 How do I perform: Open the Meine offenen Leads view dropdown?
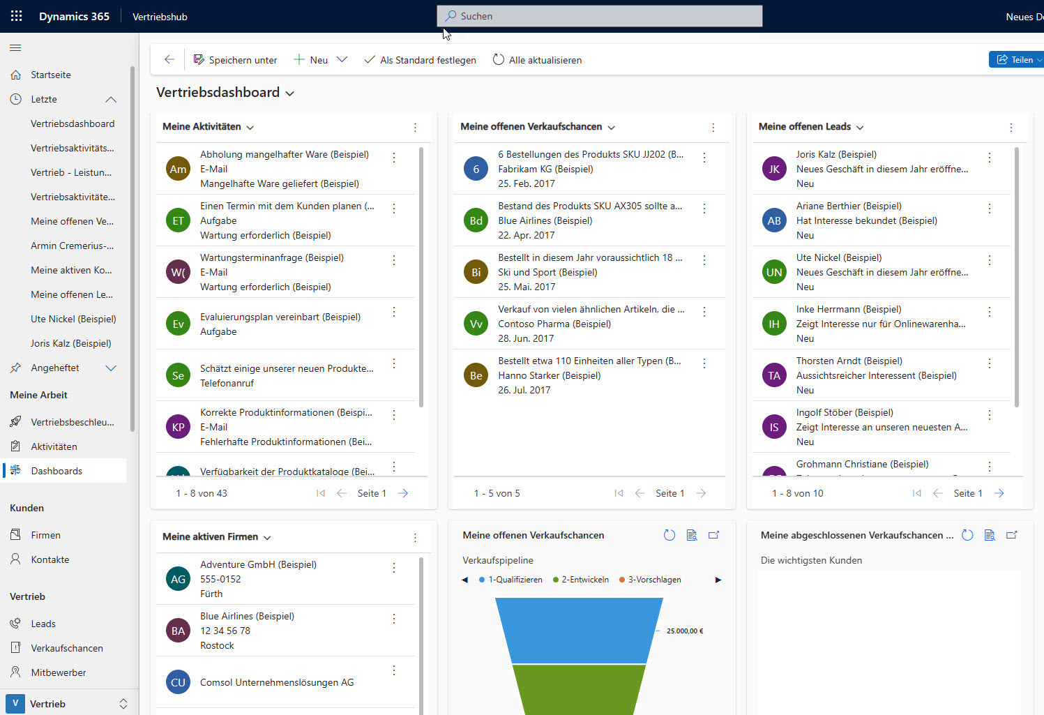tap(860, 128)
